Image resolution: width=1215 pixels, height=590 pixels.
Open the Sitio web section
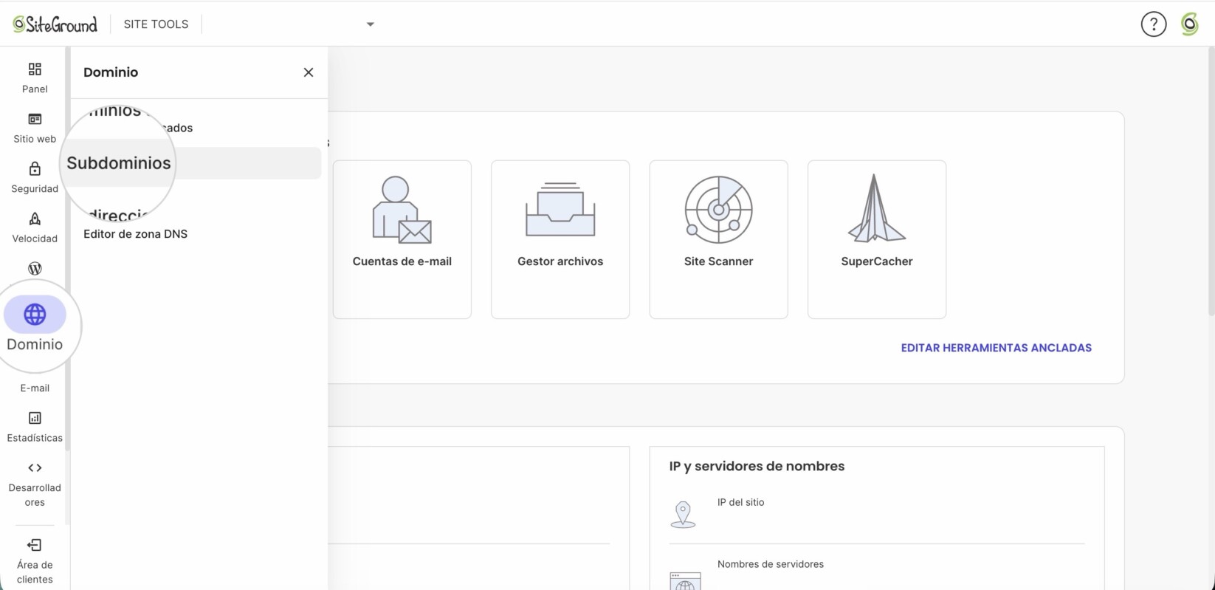[x=35, y=128]
